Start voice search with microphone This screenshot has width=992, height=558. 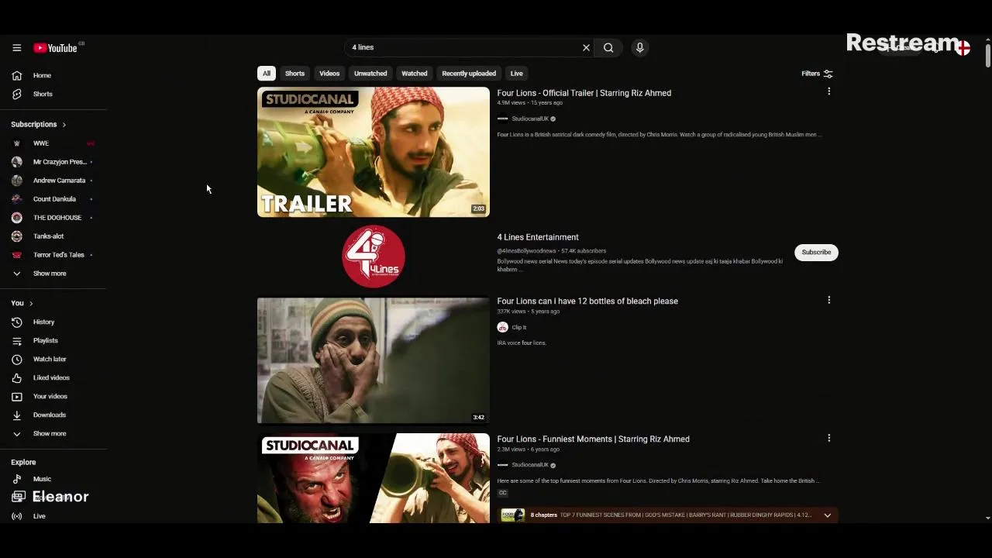[x=639, y=48]
